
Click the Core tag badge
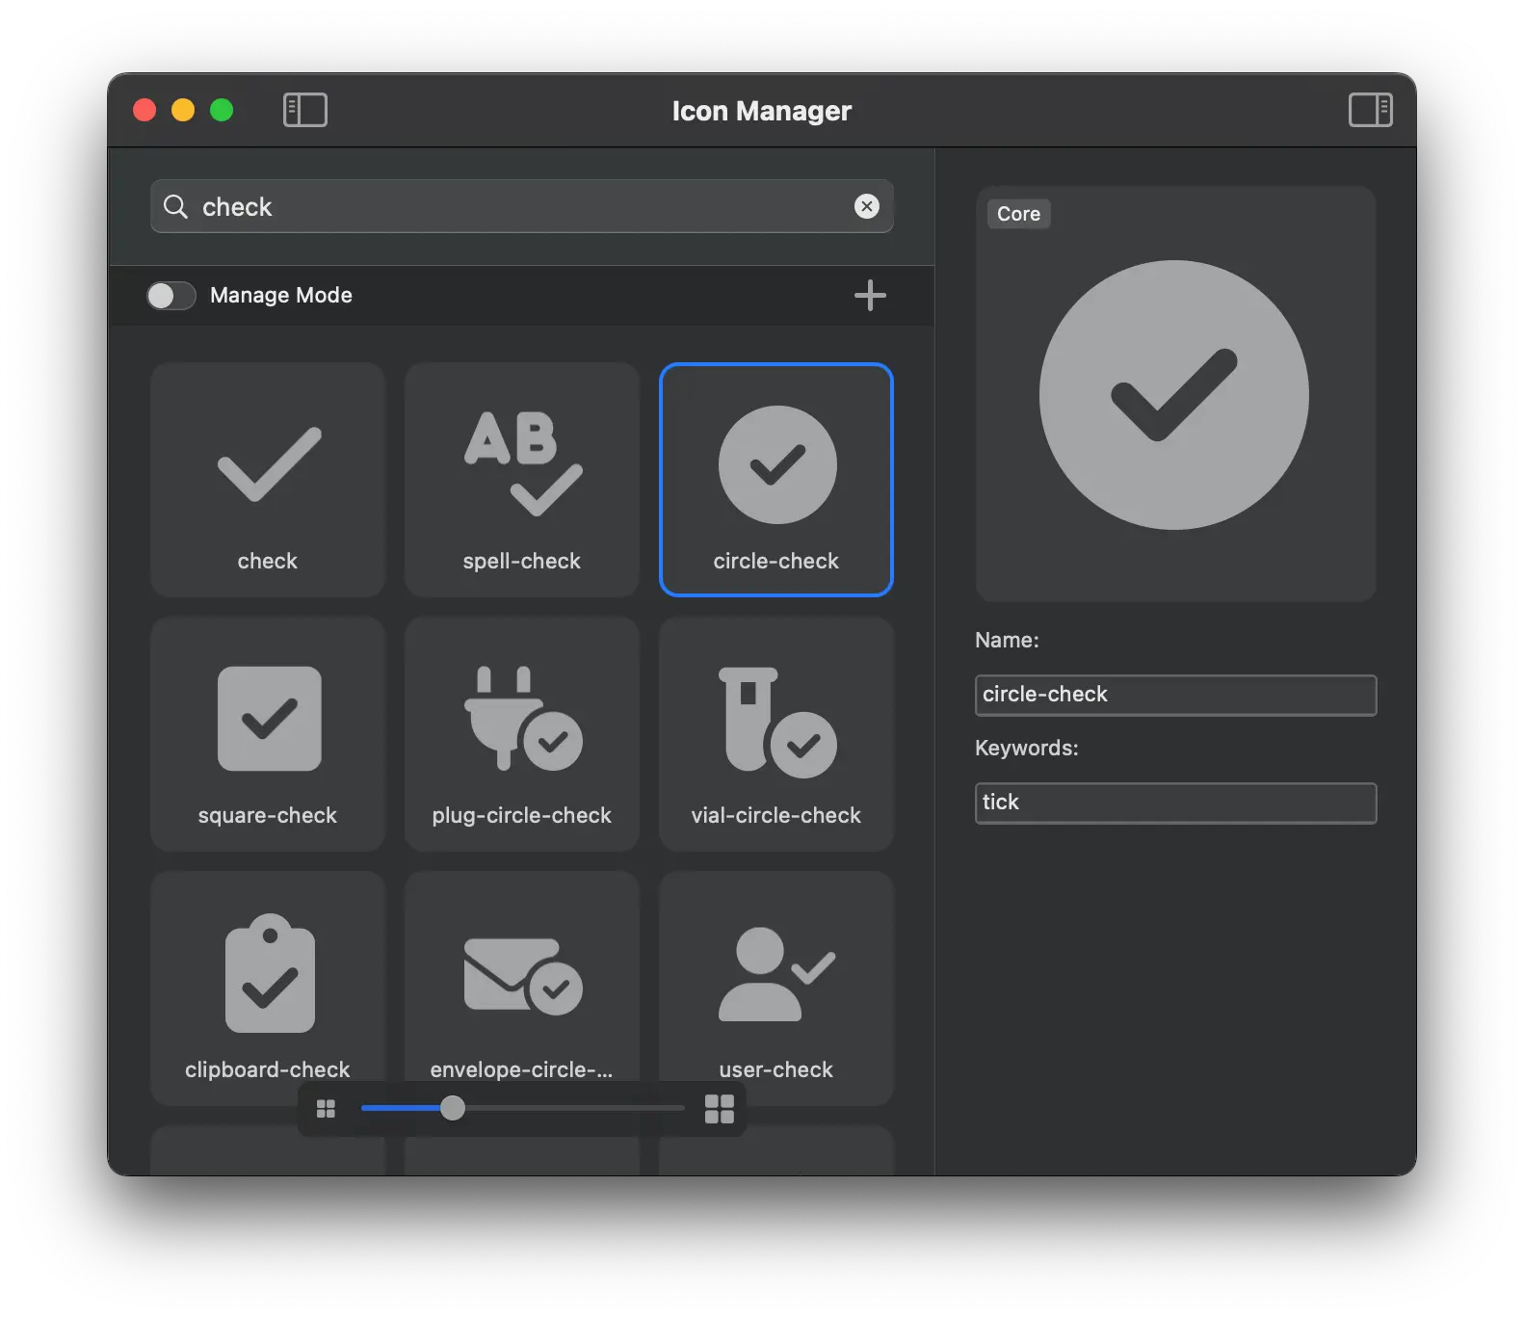tap(1018, 214)
